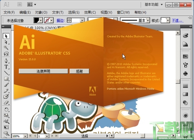Click the 不透… opacity link
Screen dimensions: 194x140
(178, 20)
